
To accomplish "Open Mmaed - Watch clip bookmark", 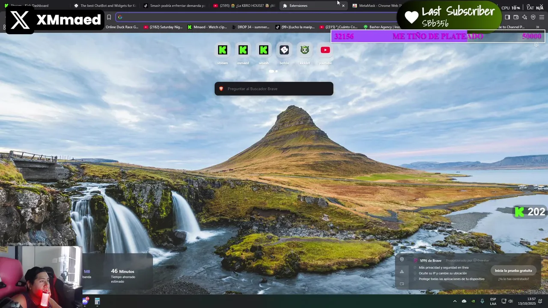I will pos(207,27).
